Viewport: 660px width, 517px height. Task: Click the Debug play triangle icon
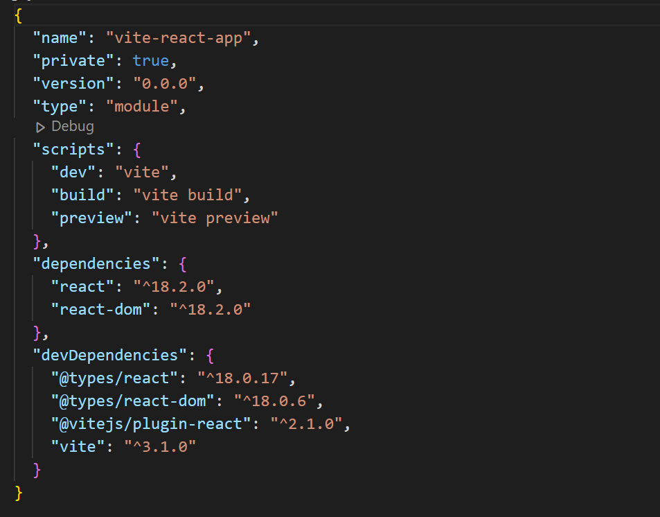coord(40,128)
